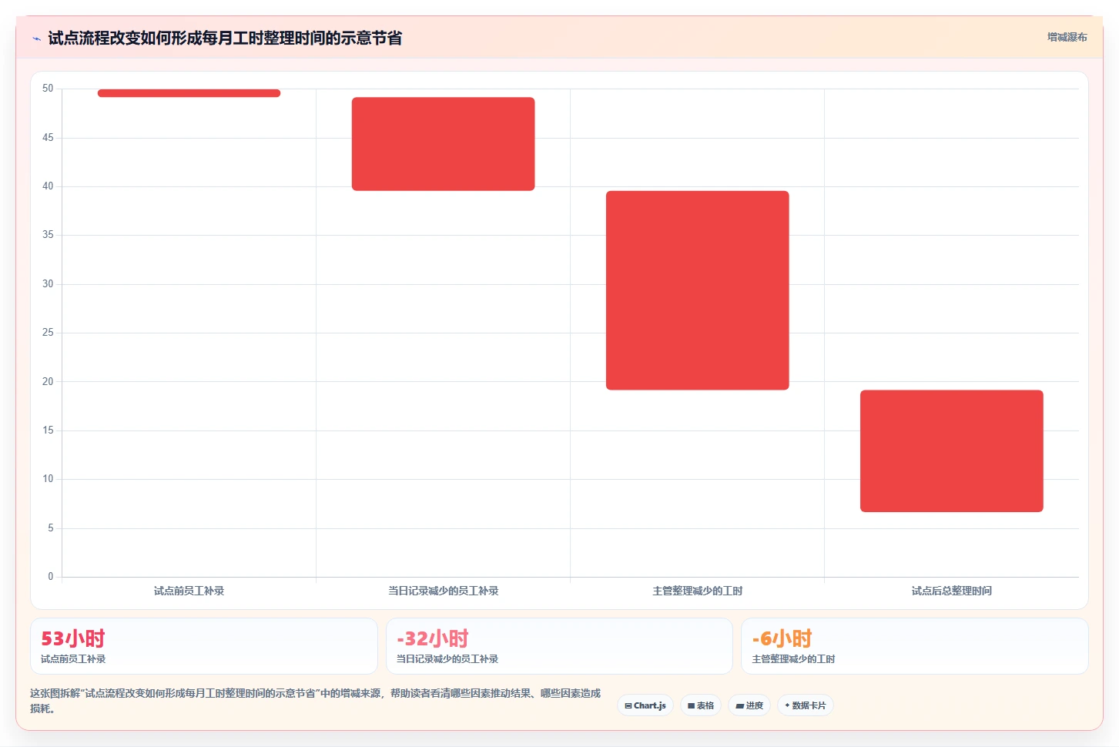Open the -6小时 data card
This screenshot has width=1119, height=747.
click(914, 646)
